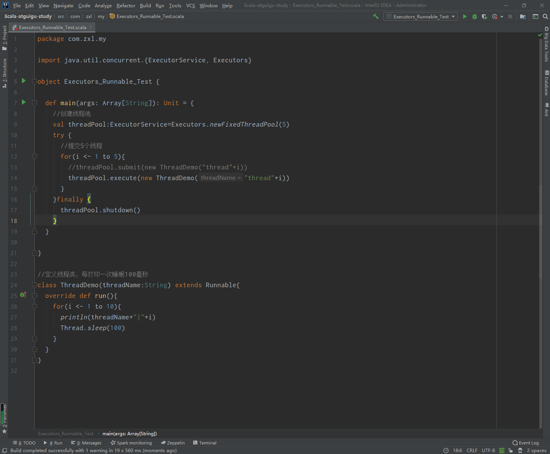Click Executors_Runnable_Test.scala breadcrumb in navigation bar
Viewport: 550px width, 454px height.
(147, 16)
